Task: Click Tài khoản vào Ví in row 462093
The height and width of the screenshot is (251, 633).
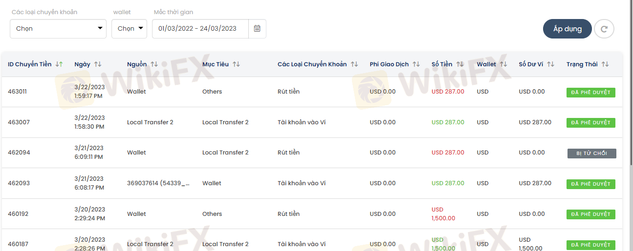Action: 302,183
